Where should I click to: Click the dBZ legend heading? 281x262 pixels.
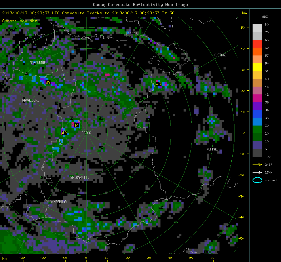click(x=265, y=17)
